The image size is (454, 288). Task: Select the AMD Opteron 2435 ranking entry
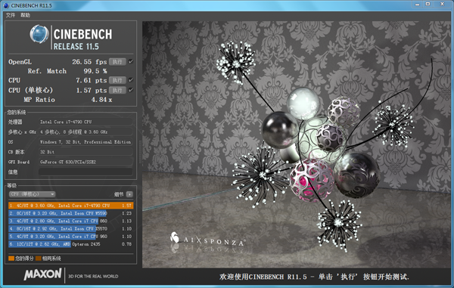click(71, 244)
